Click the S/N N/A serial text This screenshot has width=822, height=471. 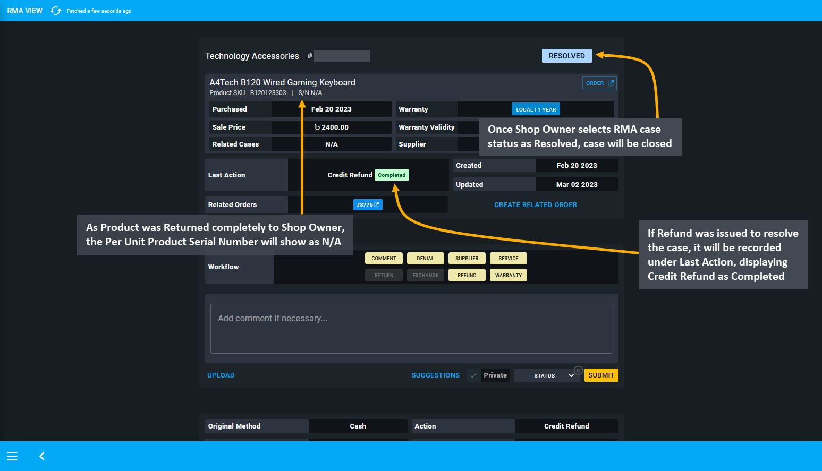click(x=310, y=93)
